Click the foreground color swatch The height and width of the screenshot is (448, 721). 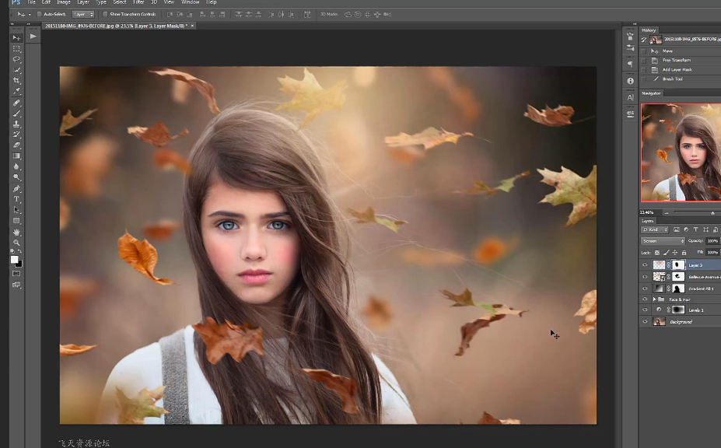(14, 261)
